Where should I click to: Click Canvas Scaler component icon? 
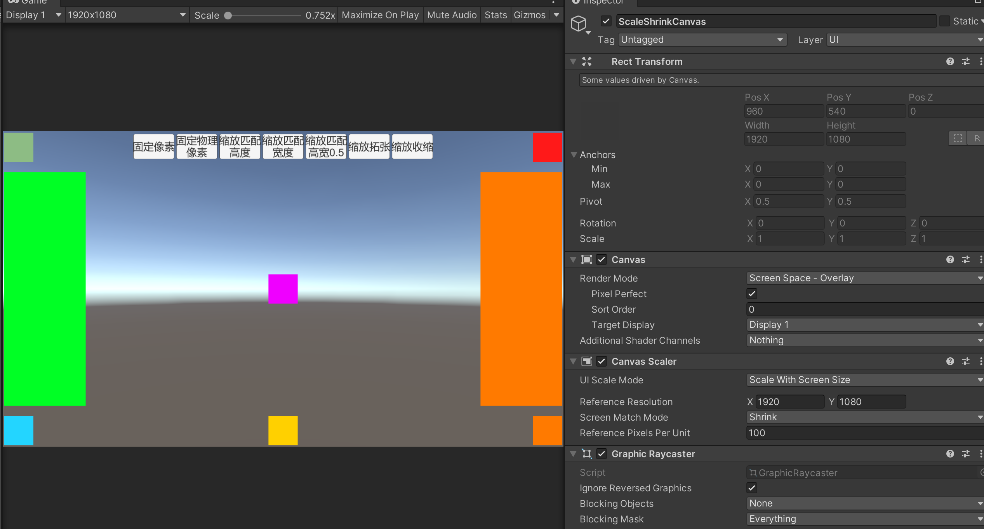(x=587, y=361)
